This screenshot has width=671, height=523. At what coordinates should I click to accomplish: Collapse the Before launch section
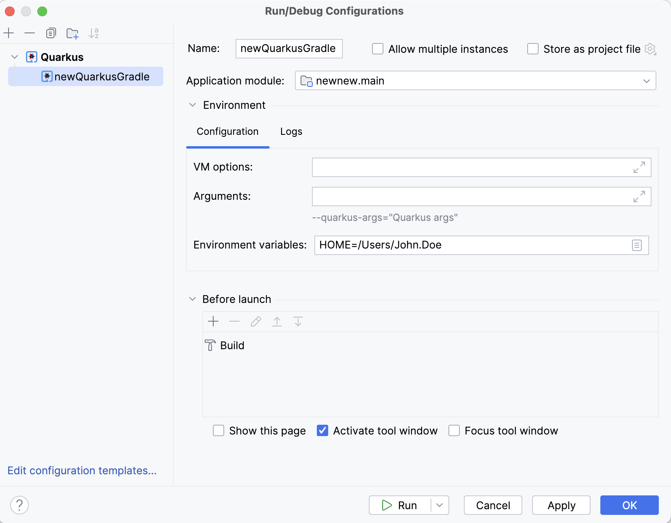pos(193,299)
